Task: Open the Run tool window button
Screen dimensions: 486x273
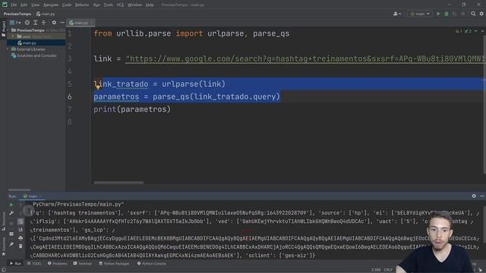Action: pos(15,264)
